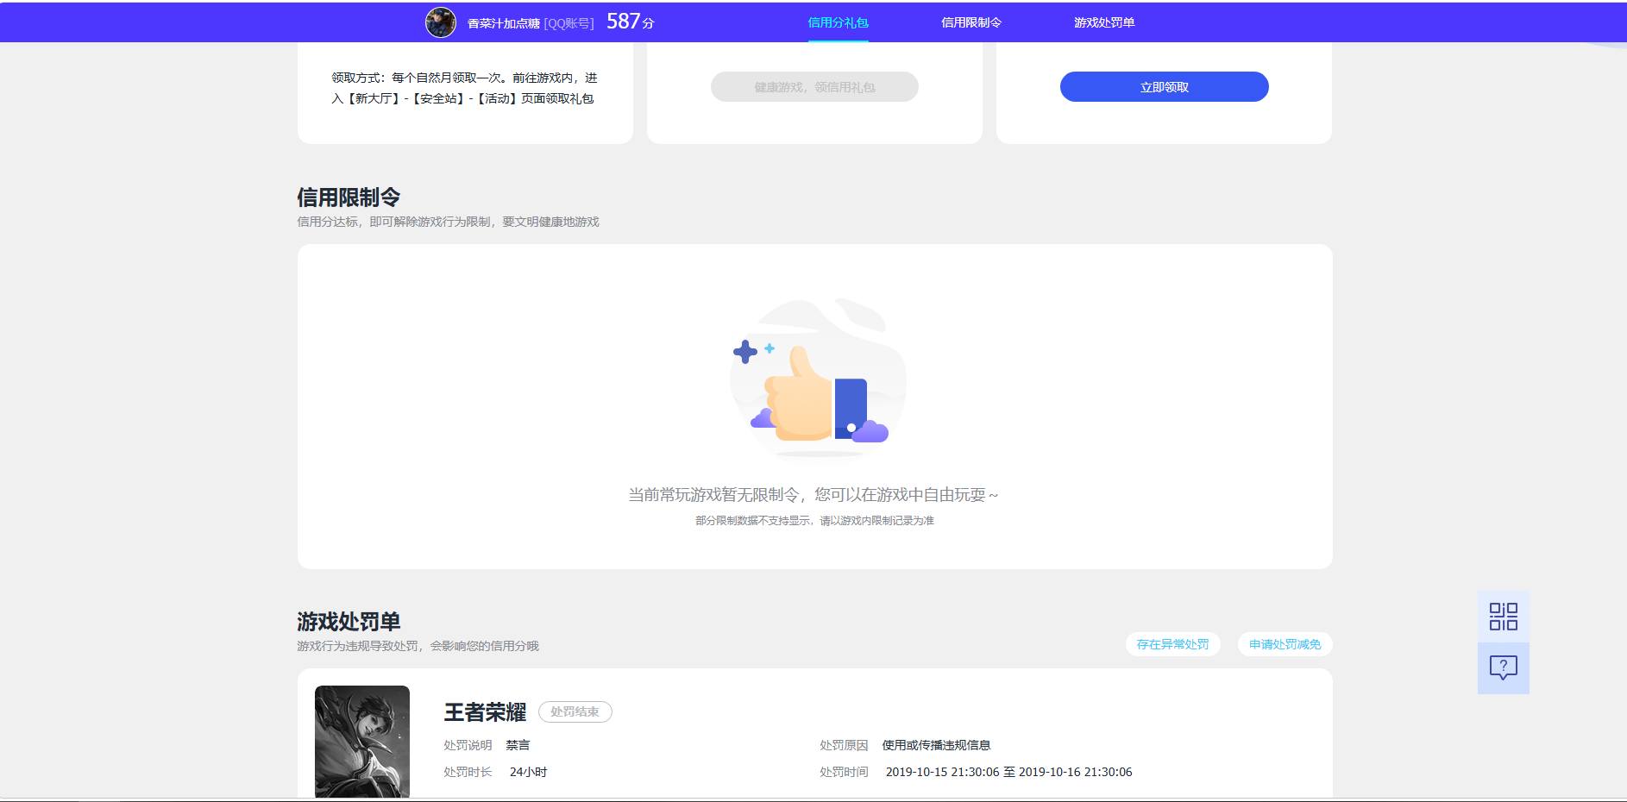
Task: Switch to the 信用限制令 tab
Action: pos(971,22)
